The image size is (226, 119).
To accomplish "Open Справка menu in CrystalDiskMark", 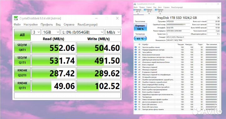I will [x=69, y=24].
